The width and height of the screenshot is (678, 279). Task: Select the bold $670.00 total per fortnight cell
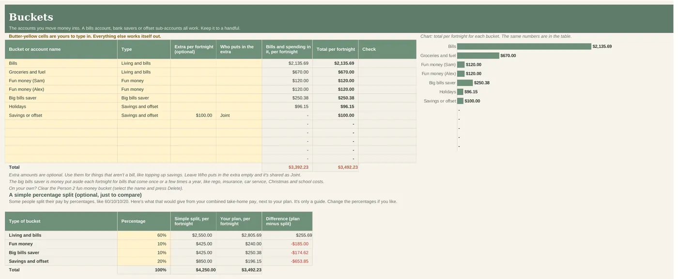[x=336, y=72]
